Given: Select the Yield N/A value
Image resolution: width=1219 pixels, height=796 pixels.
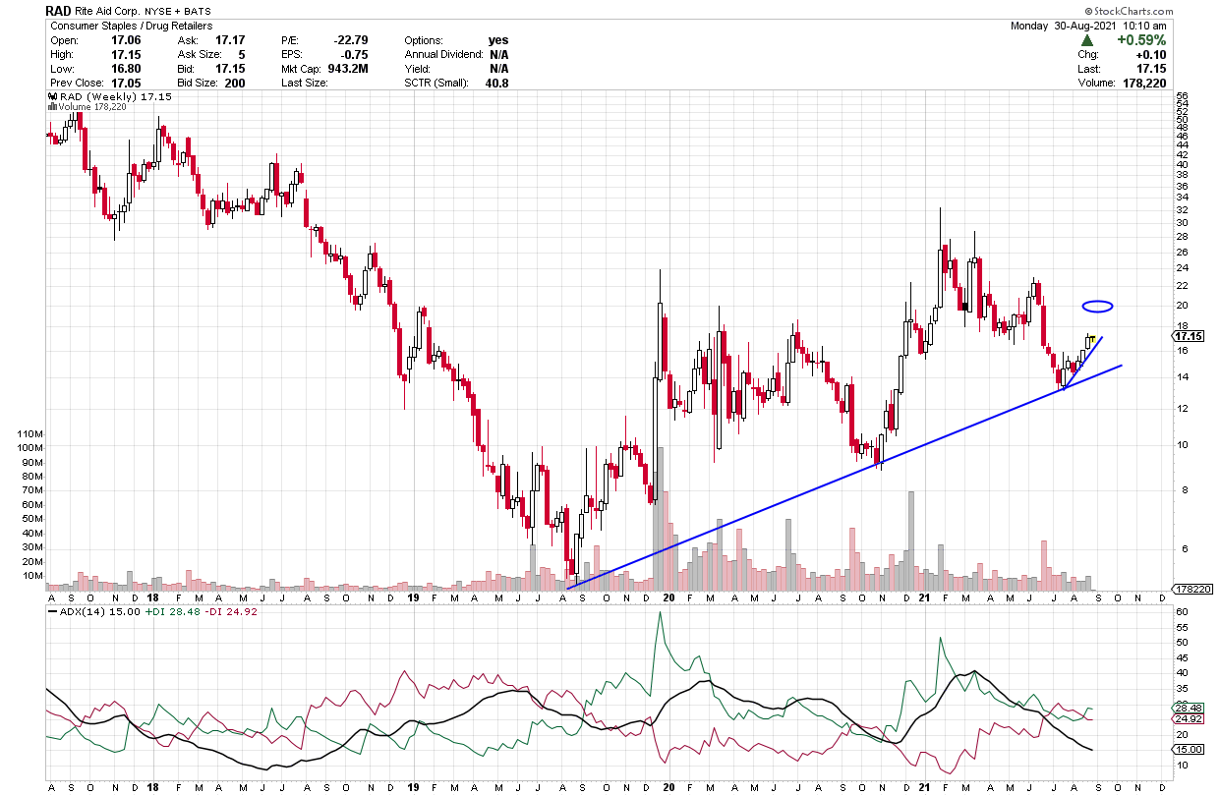Looking at the screenshot, I should (x=497, y=69).
